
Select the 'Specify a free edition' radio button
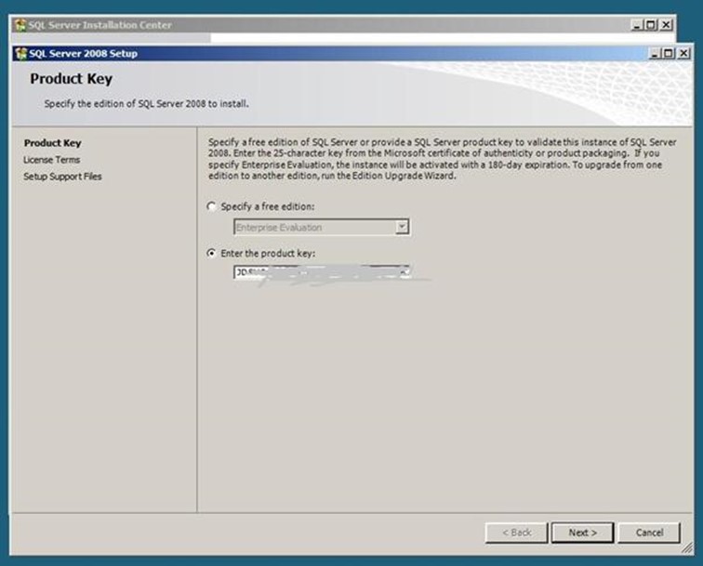click(213, 206)
